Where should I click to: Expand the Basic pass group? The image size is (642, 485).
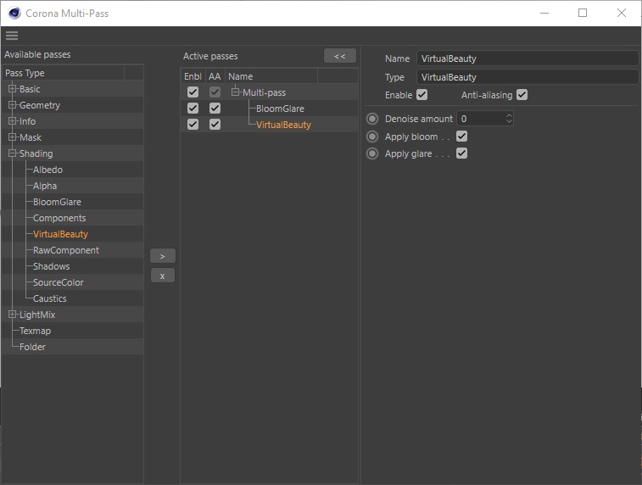[12, 89]
